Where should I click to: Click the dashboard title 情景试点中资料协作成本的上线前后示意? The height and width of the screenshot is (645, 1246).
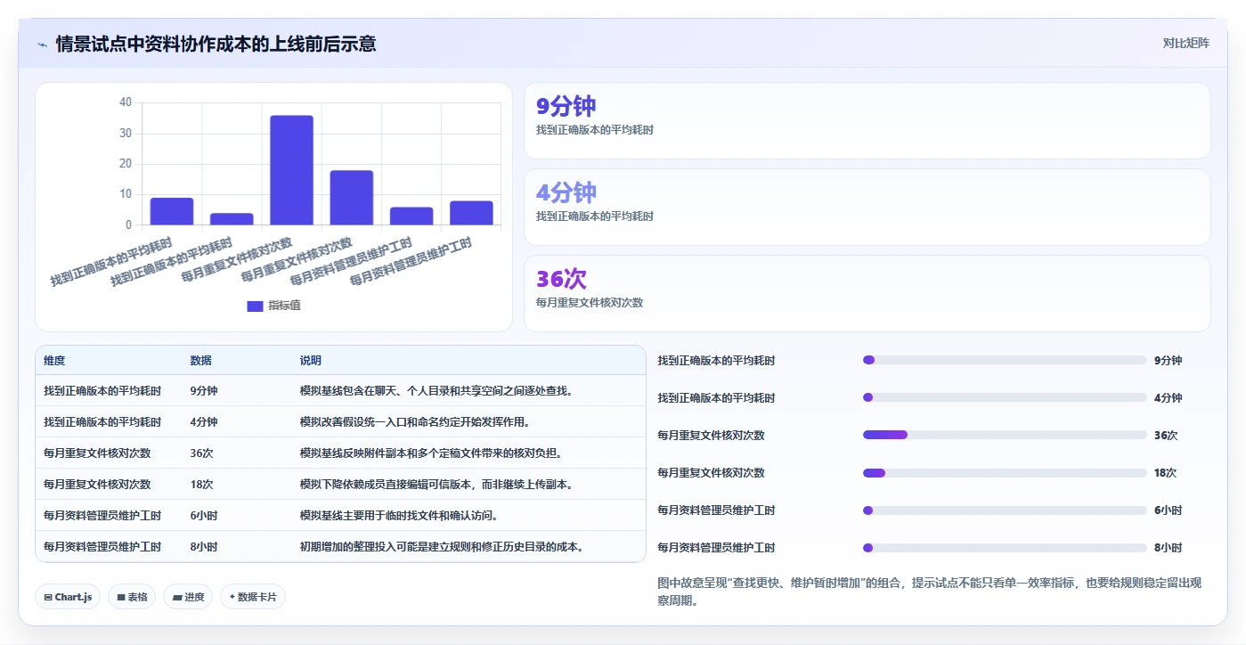pyautogui.click(x=216, y=44)
